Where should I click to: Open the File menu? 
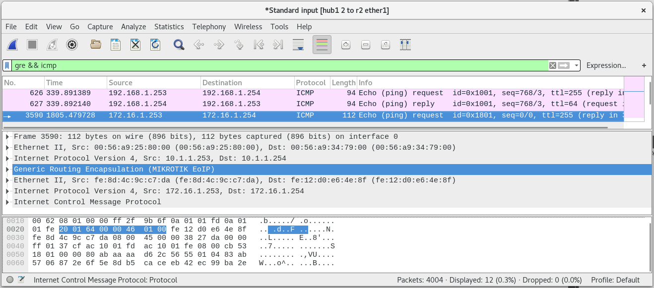click(x=11, y=27)
